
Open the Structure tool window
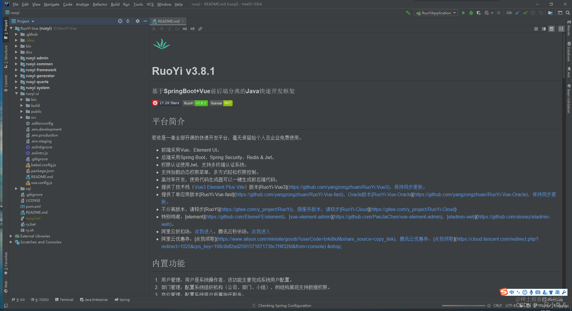pyautogui.click(x=6, y=57)
